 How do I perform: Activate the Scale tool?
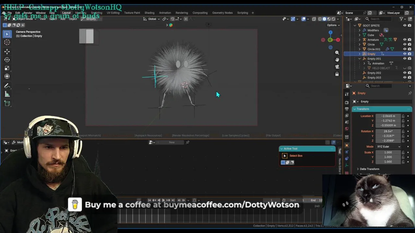tap(7, 68)
